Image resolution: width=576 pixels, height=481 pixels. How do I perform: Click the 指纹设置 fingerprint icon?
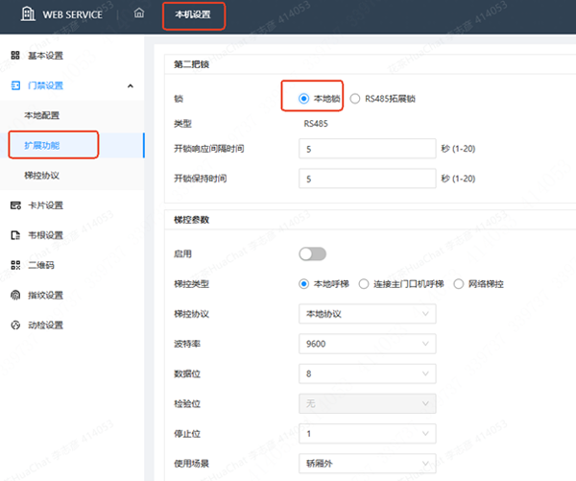15,295
